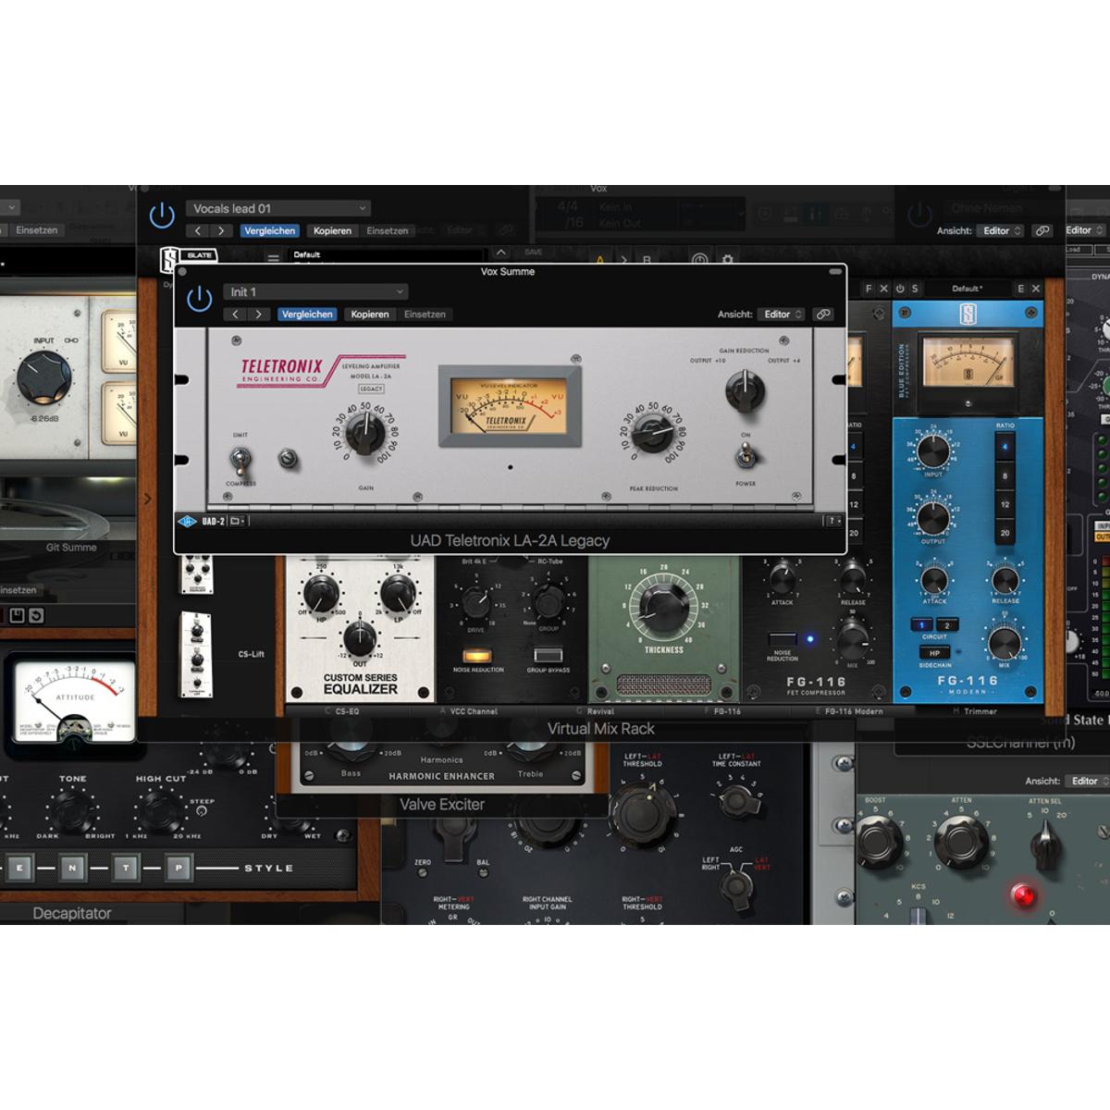Image resolution: width=1110 pixels, height=1110 pixels.
Task: Open Ansicht Editor dropdown in Ohne Namen window
Action: (1001, 231)
